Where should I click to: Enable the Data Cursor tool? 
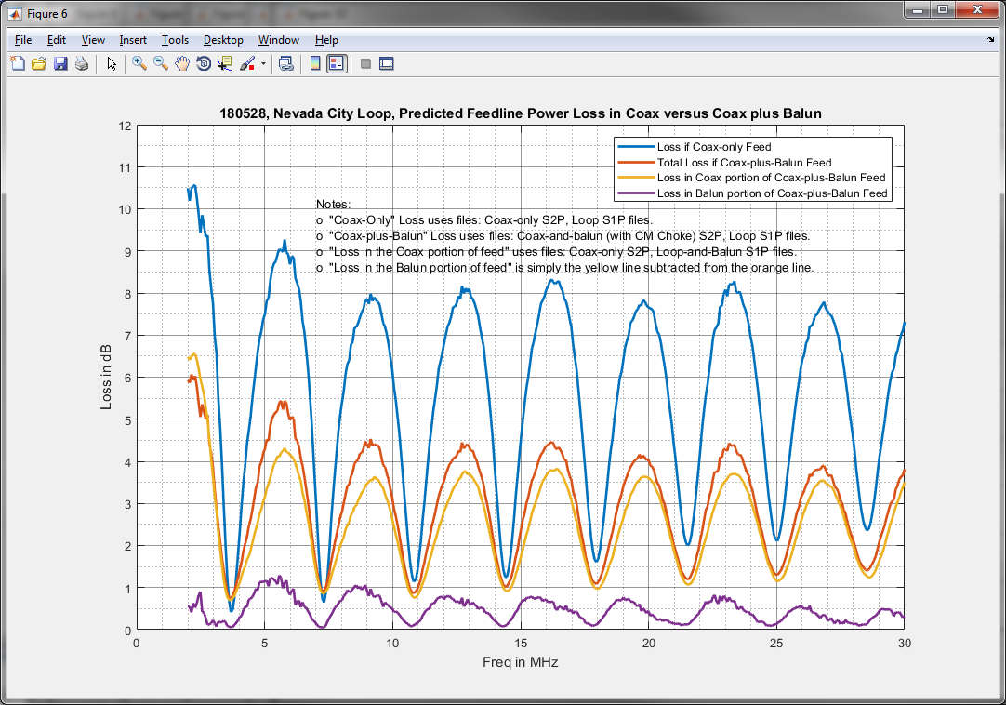point(225,63)
